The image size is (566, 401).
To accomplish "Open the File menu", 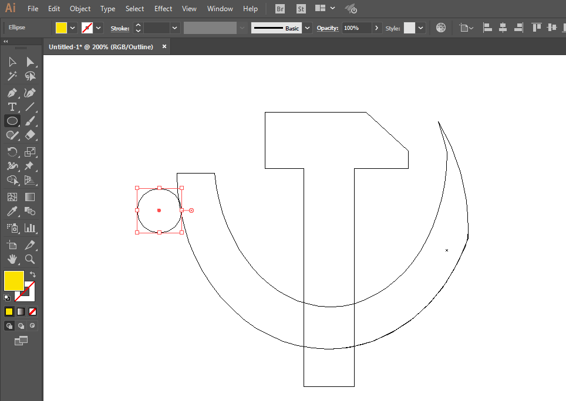I will (x=33, y=9).
